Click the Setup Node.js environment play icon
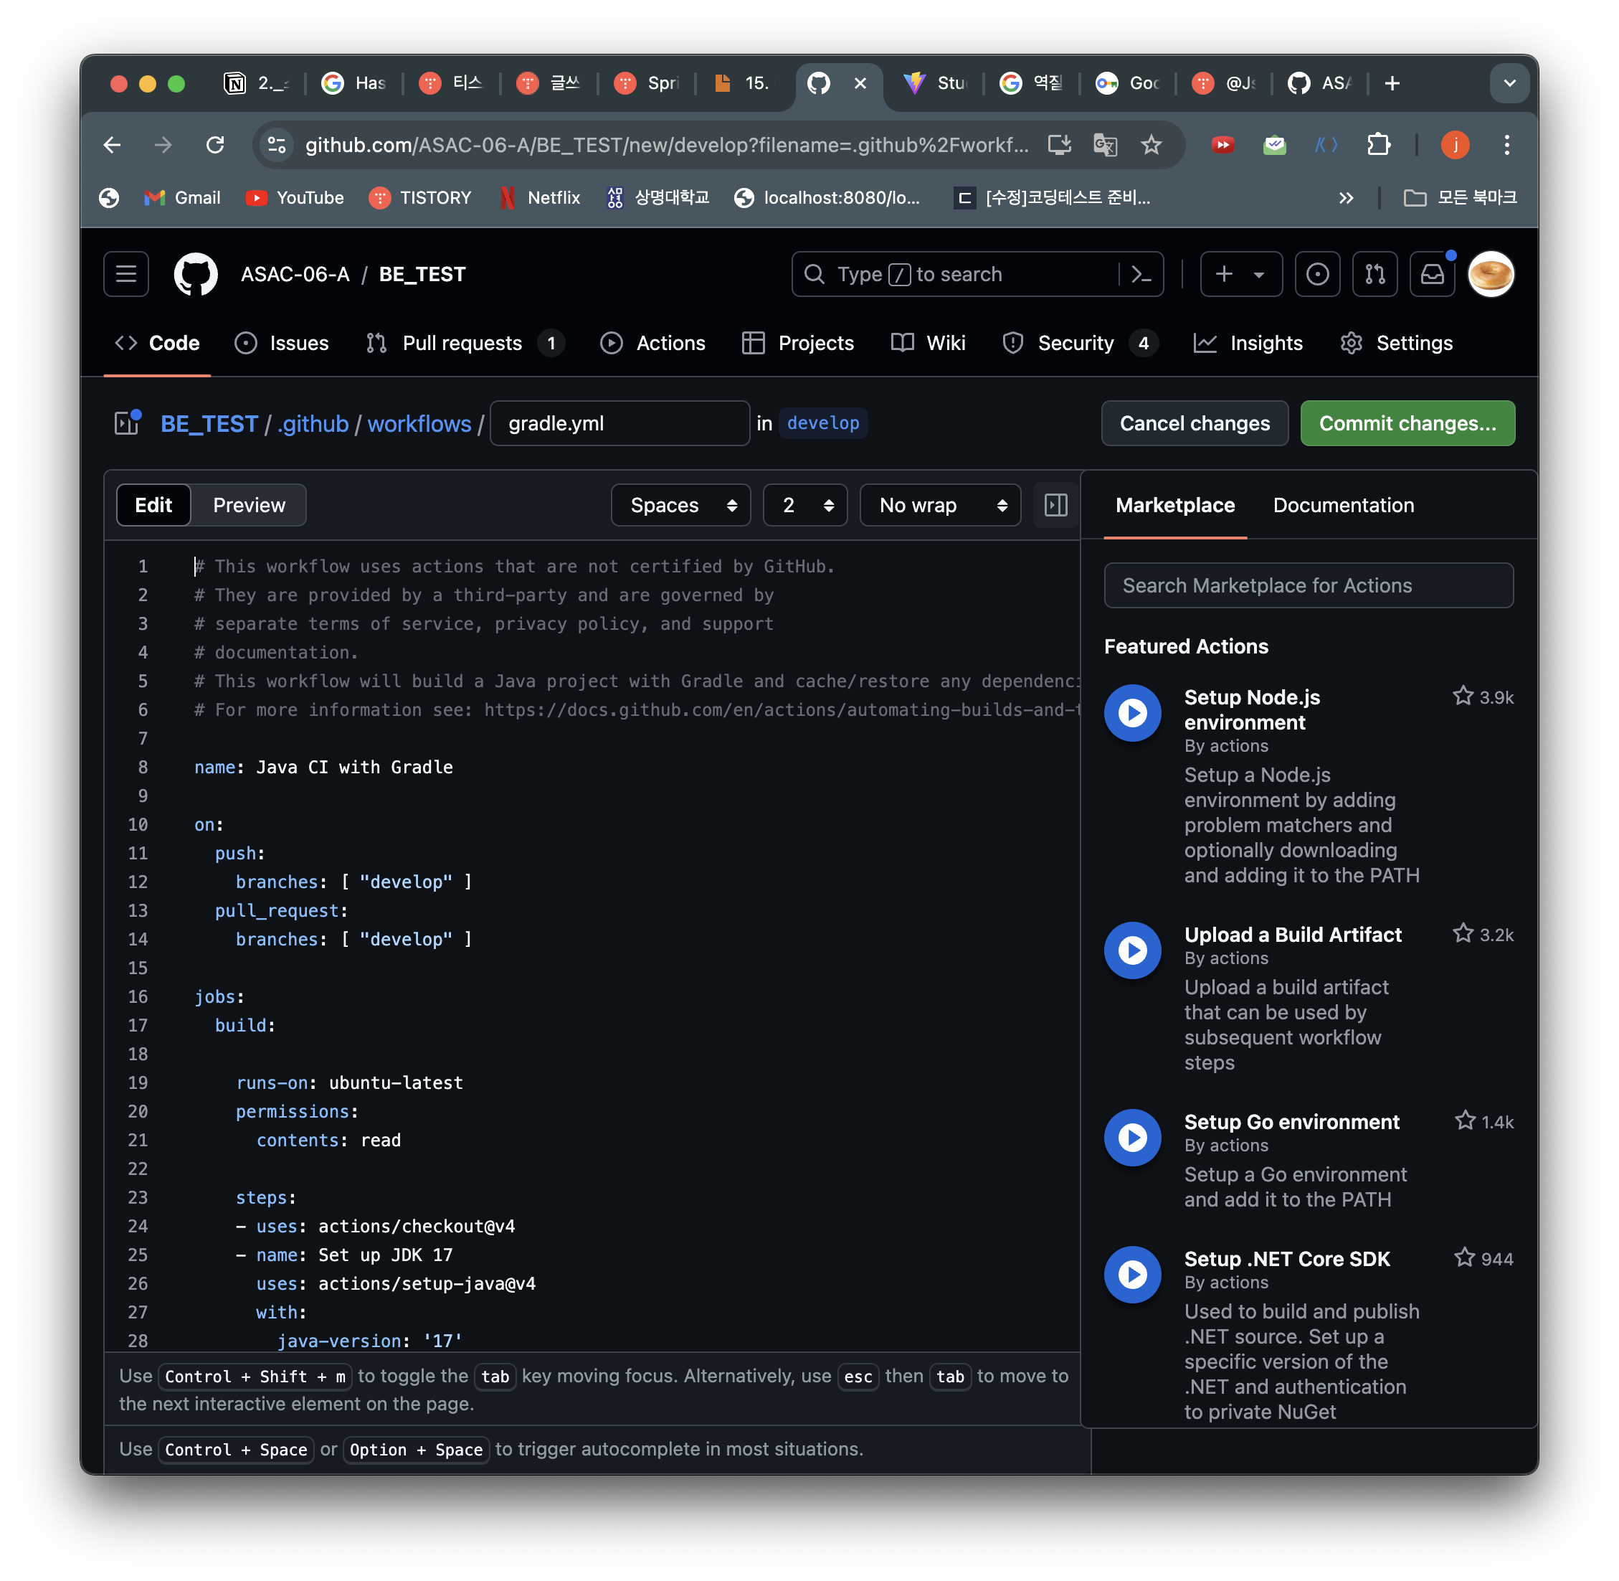The height and width of the screenshot is (1581, 1619). coord(1132,712)
